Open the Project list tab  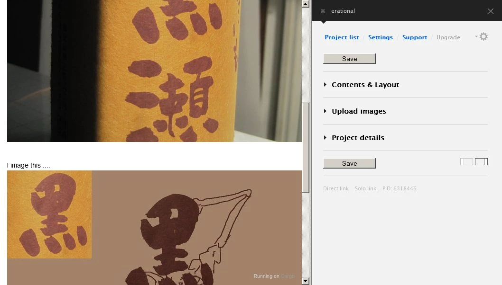[342, 37]
